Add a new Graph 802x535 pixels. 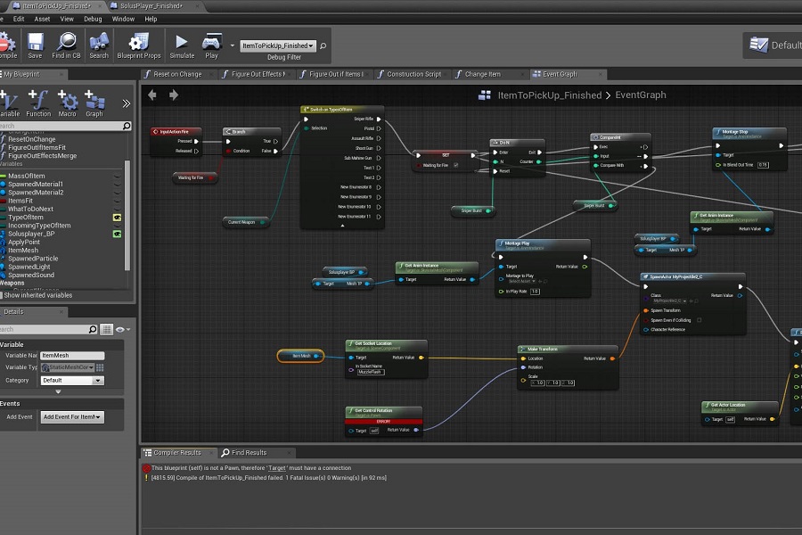94,103
